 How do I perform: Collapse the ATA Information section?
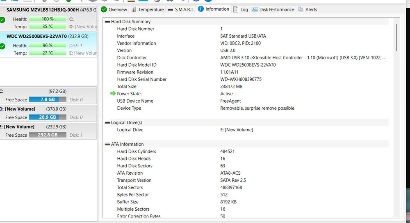click(107, 144)
